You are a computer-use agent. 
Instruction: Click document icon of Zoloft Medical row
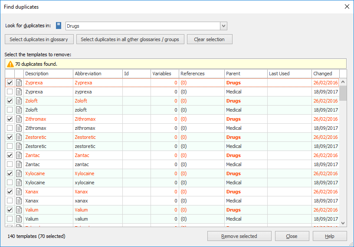point(19,110)
